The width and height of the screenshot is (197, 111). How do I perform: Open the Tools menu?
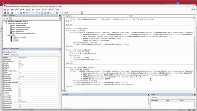coord(38,10)
